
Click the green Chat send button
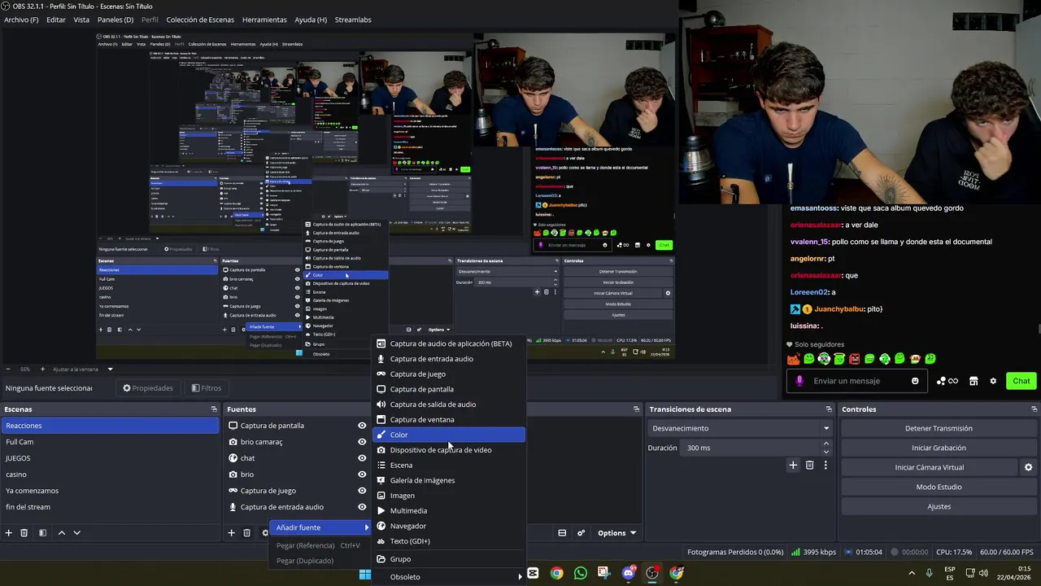point(1021,381)
